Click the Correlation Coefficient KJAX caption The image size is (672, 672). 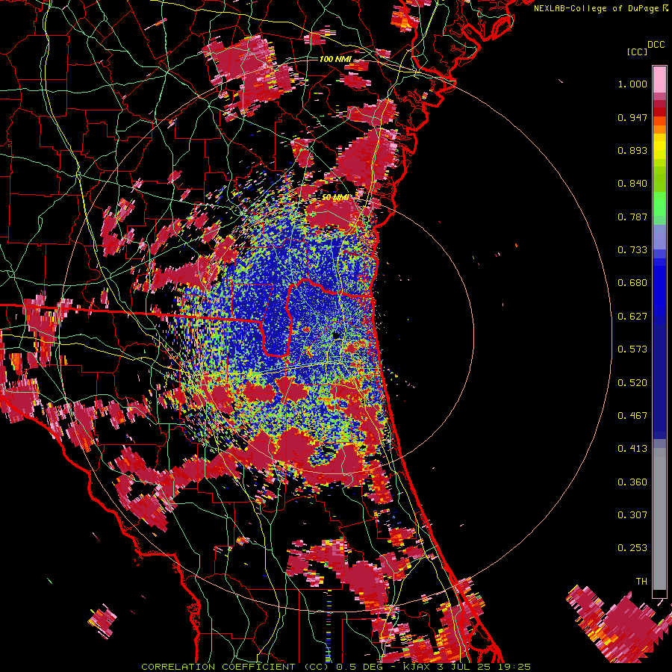[x=336, y=667]
